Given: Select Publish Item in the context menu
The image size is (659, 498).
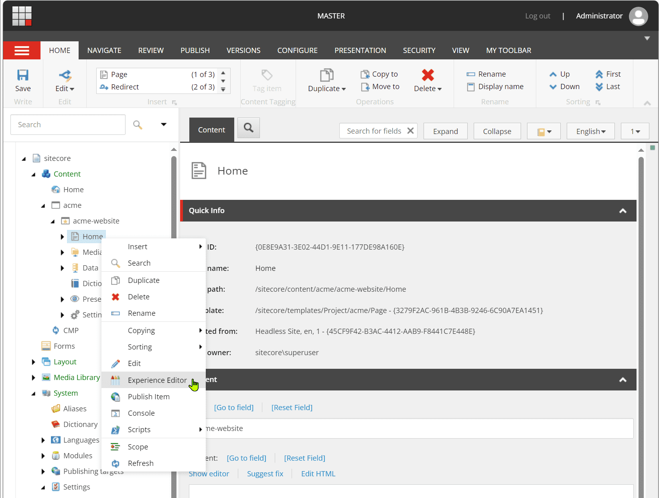Looking at the screenshot, I should pyautogui.click(x=148, y=396).
